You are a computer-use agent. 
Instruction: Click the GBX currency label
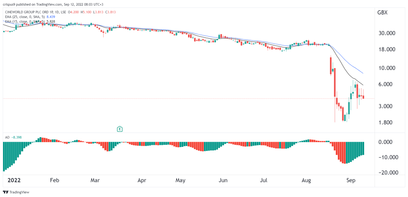point(382,12)
